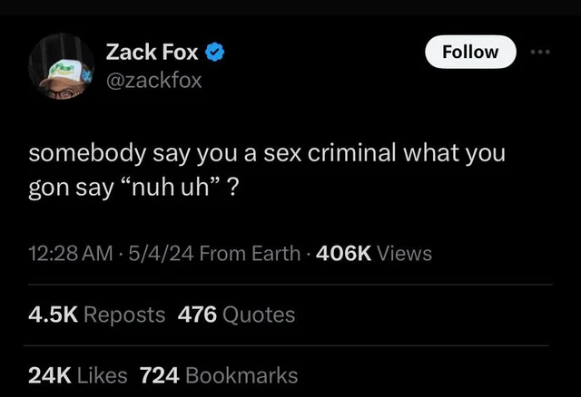Click the 724 Bookmarks count
Viewport: 581px width, 397px height.
(x=218, y=373)
